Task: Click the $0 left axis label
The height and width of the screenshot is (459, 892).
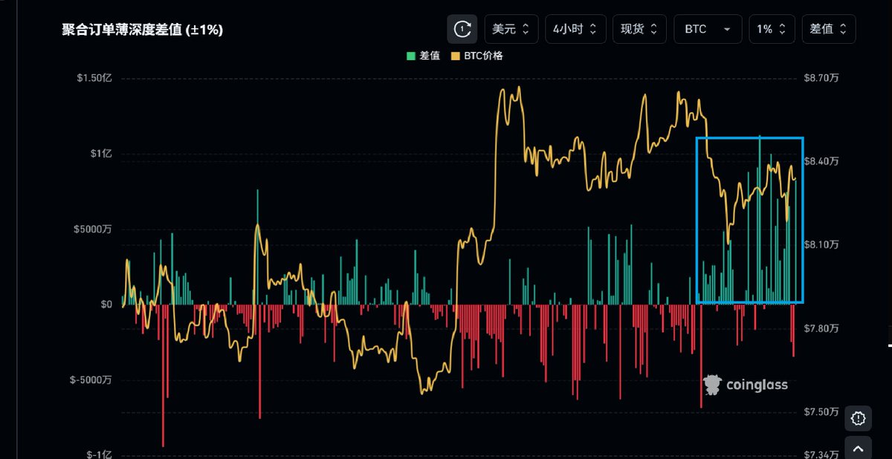Action: 106,305
